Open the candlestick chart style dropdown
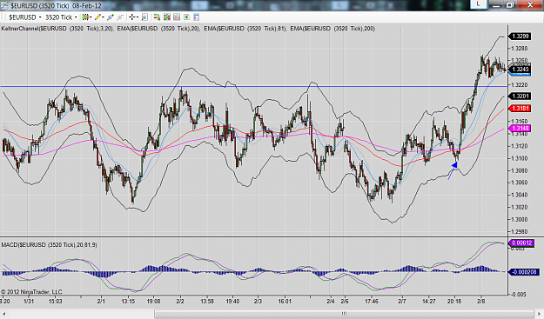Image resolution: width=544 pixels, height=319 pixels. (x=87, y=17)
